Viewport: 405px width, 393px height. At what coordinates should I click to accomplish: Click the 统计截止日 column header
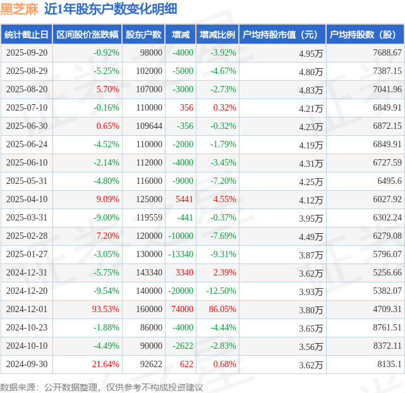point(27,35)
